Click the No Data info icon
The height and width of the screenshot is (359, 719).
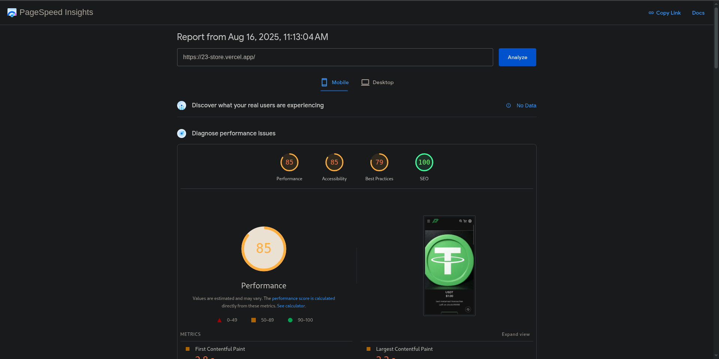point(509,105)
